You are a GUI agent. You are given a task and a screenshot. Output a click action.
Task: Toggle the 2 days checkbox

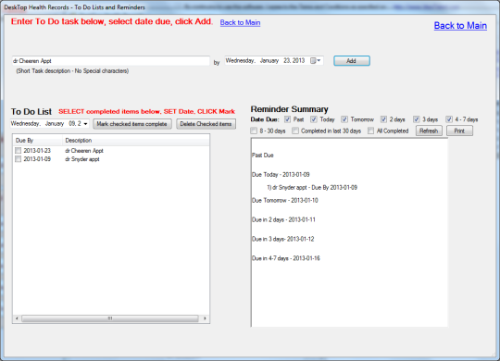click(383, 119)
